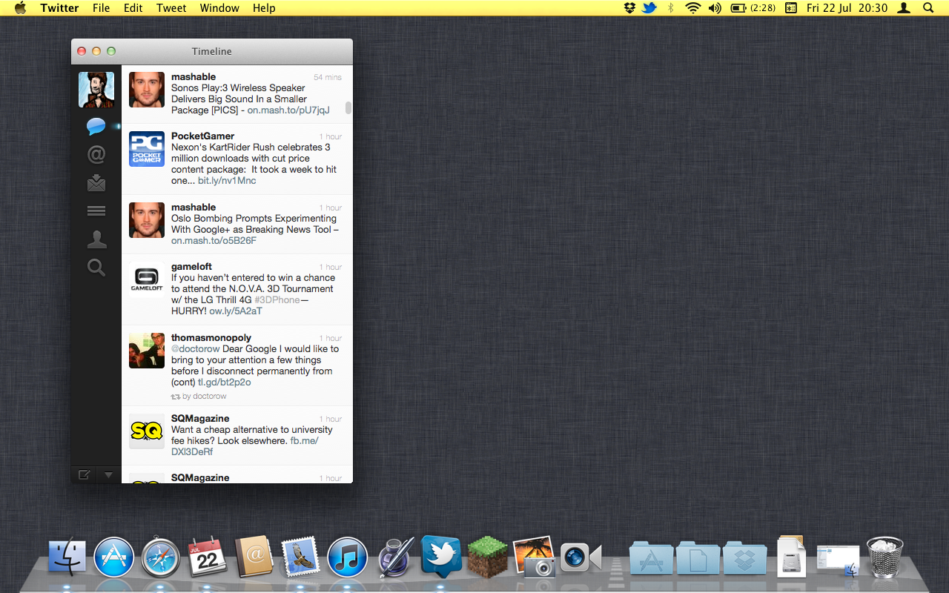
Task: Click volume speaker menu icon
Action: pos(715,8)
